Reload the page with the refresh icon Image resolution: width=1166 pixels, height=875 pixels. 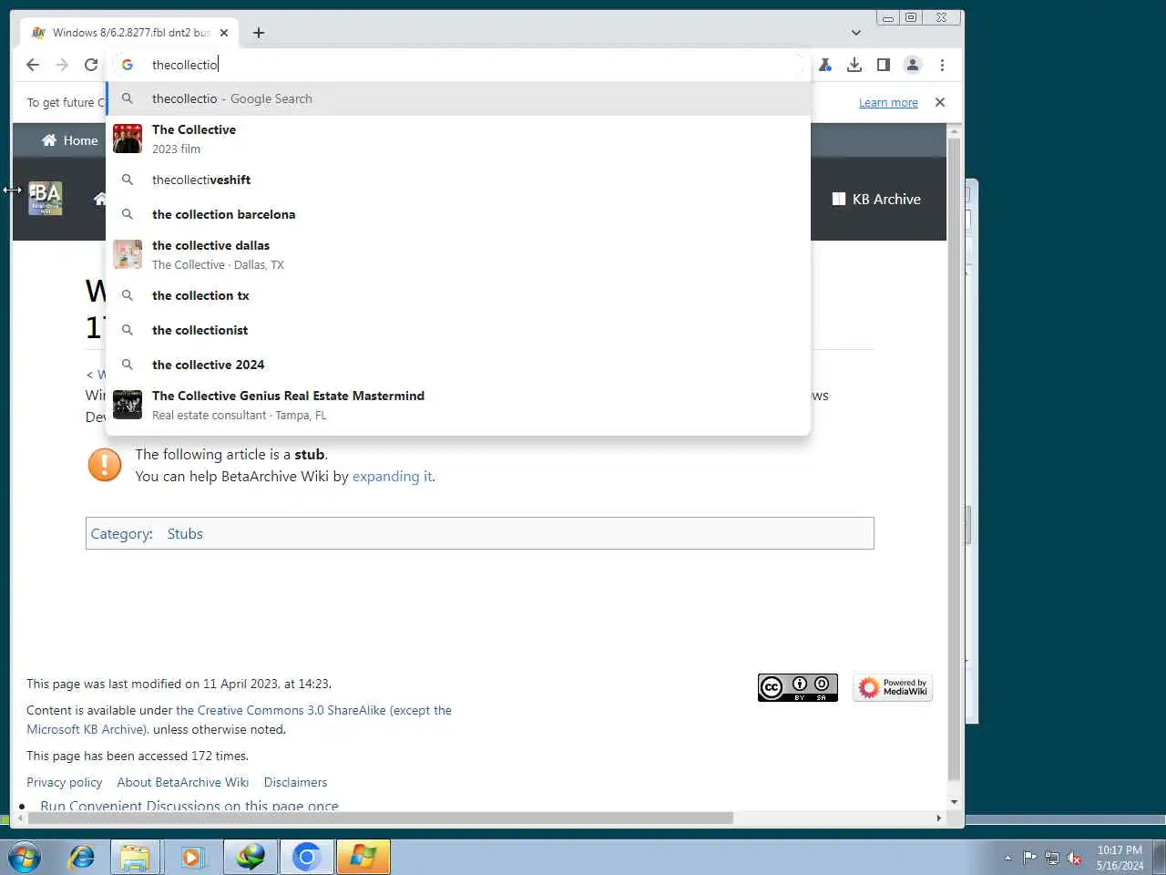(91, 65)
